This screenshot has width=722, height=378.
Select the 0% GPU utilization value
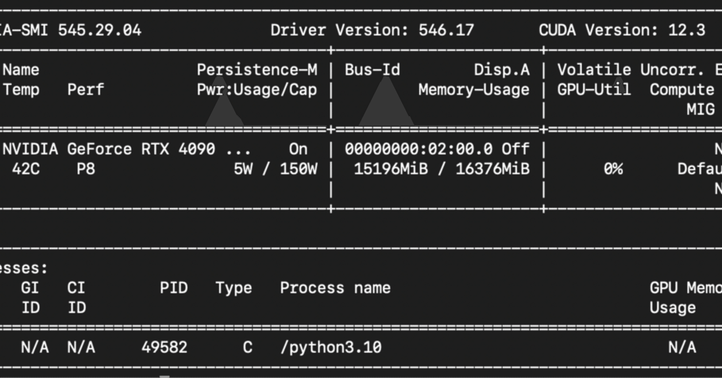614,169
